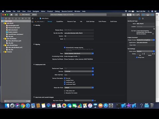Switch to the Build Rules tab

(114, 21)
